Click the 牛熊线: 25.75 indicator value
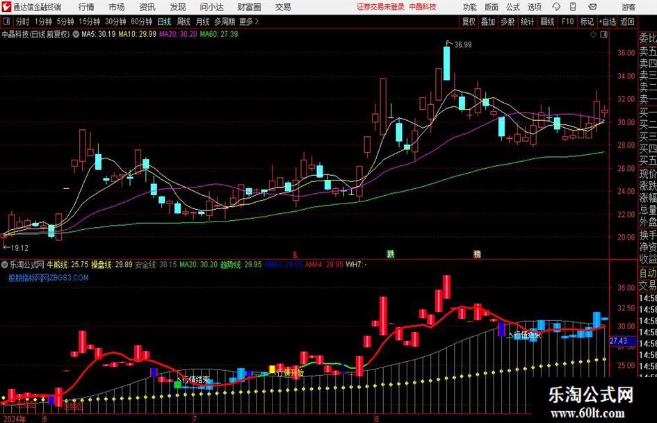657x423 pixels. (67, 265)
